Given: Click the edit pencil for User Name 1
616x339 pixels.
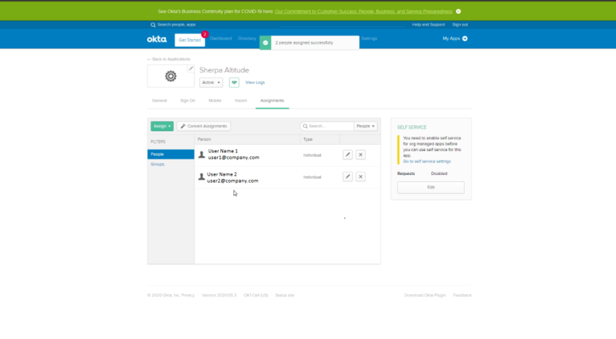Looking at the screenshot, I should click(x=348, y=155).
